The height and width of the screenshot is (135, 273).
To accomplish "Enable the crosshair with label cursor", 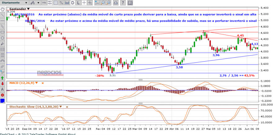I will click(x=90, y=2).
